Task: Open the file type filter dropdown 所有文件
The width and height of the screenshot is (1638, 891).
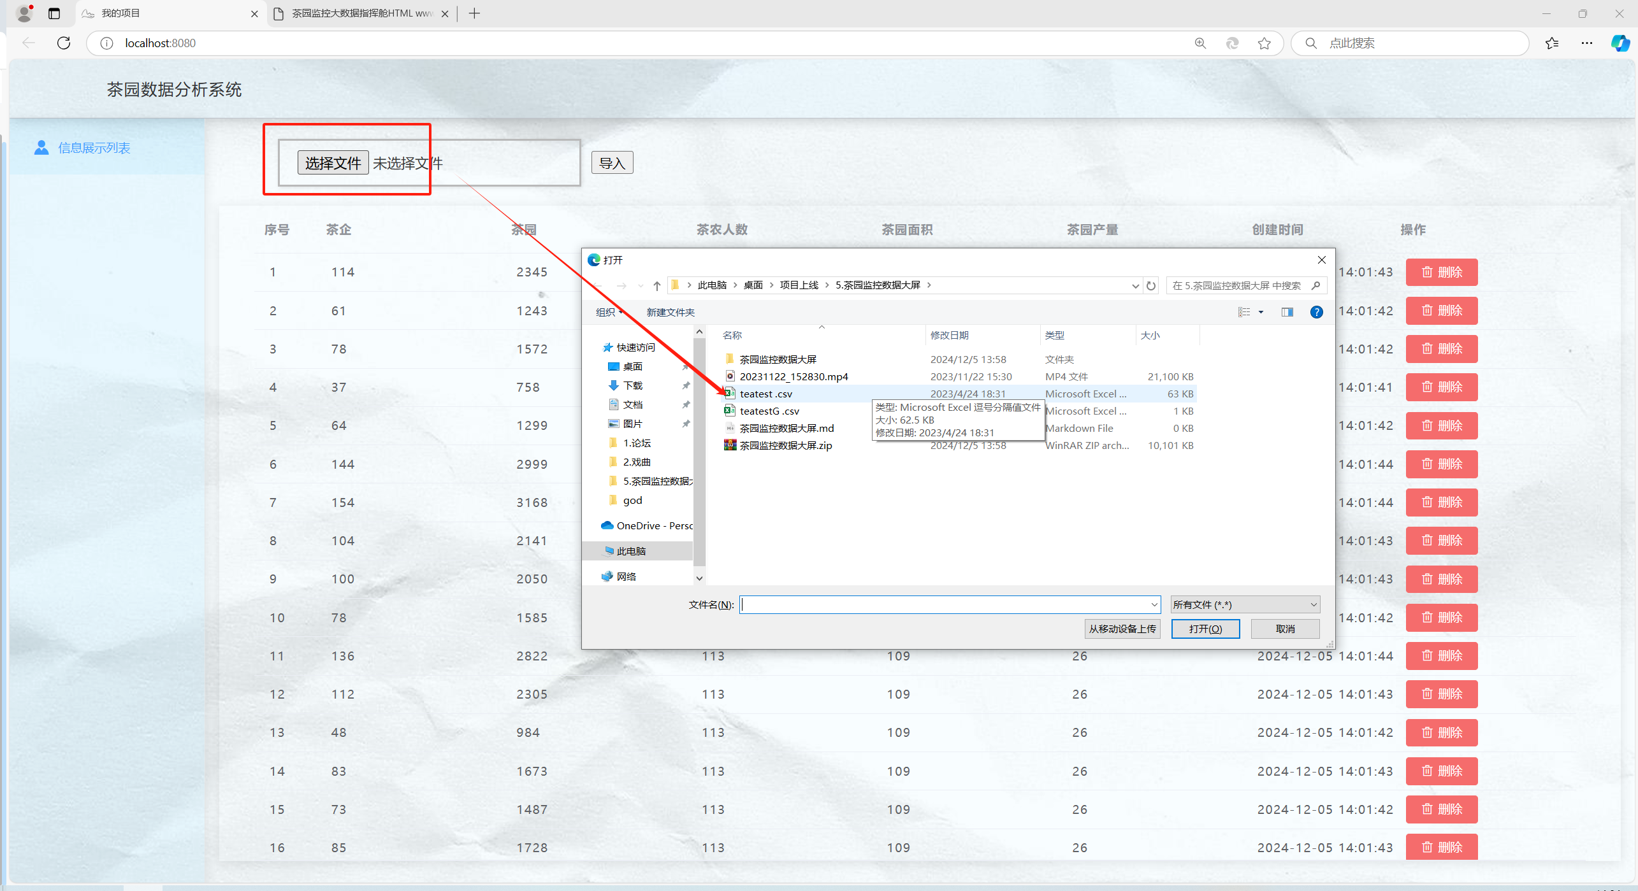Action: click(x=1245, y=604)
